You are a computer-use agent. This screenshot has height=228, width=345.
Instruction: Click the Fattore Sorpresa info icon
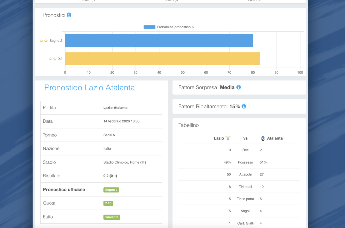tap(239, 87)
